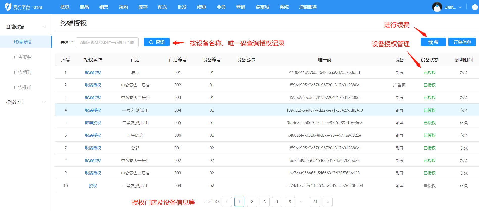Image resolution: width=479 pixels, height=211 pixels.
Task: Open the 商品 top menu
Action: pyautogui.click(x=84, y=7)
